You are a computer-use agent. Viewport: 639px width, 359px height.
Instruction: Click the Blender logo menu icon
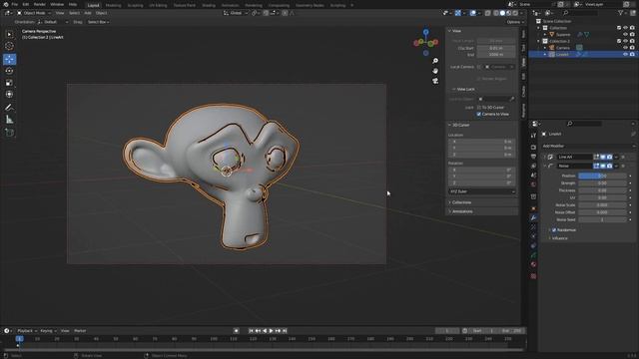coord(6,4)
